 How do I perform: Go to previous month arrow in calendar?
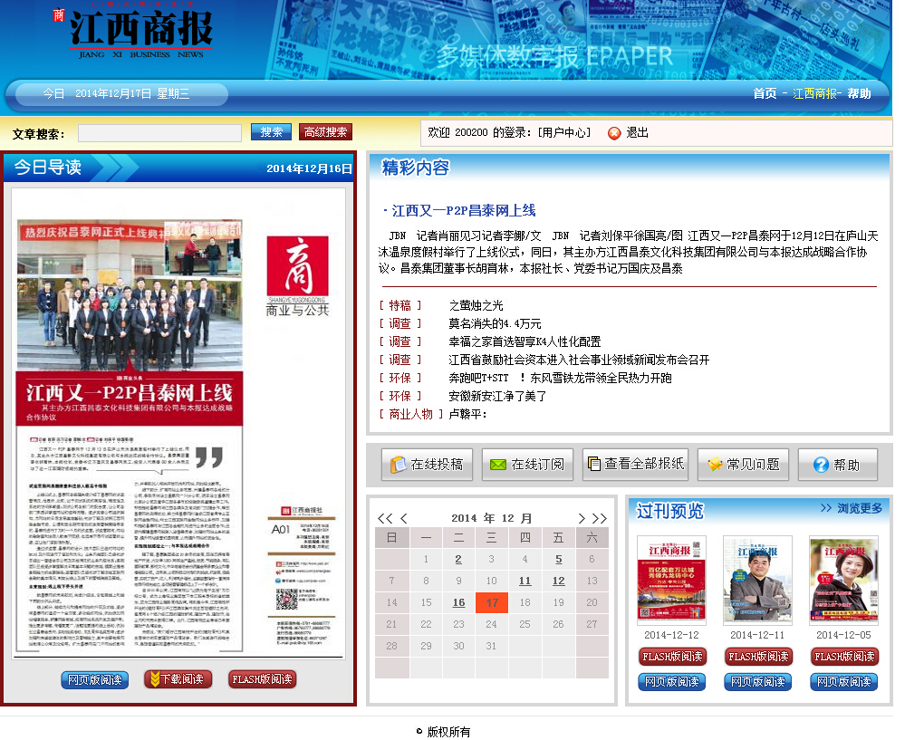click(x=404, y=518)
